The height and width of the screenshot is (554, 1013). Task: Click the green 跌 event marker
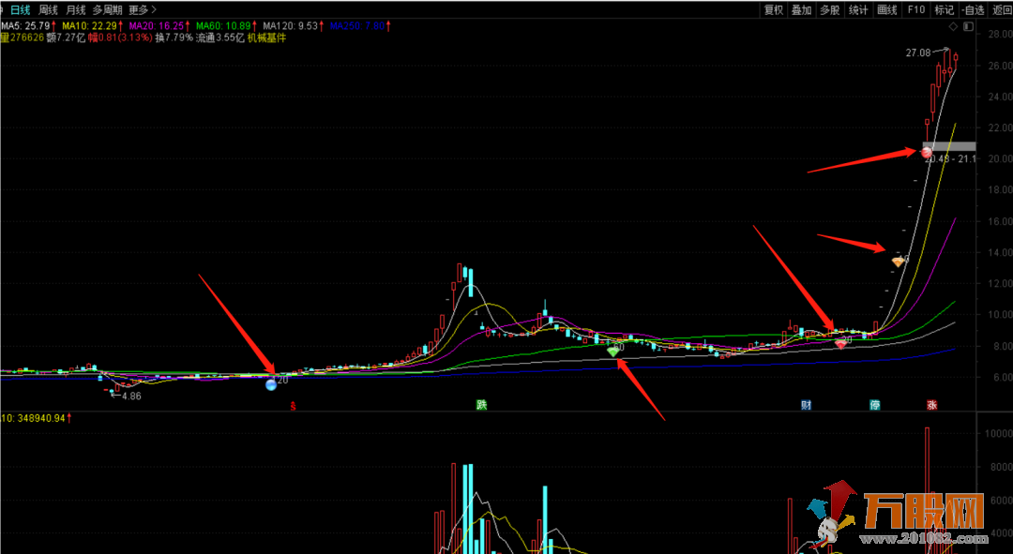[481, 406]
